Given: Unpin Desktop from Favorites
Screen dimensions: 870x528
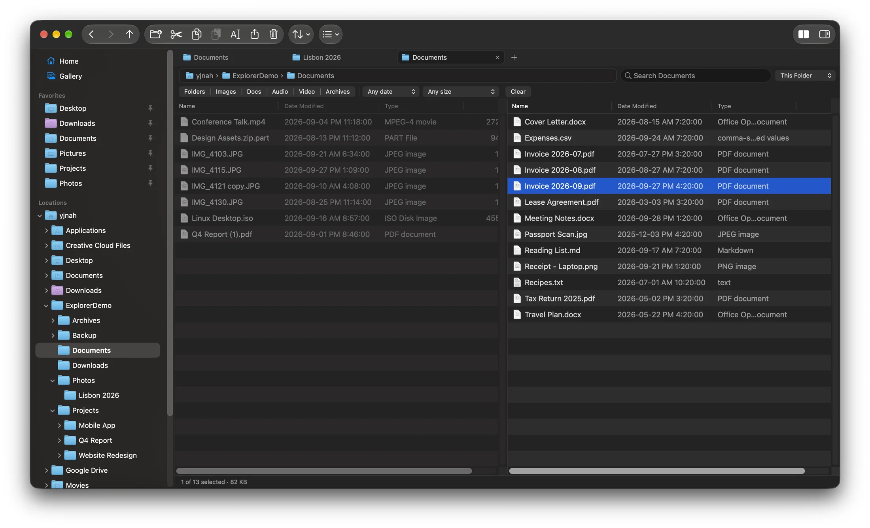Looking at the screenshot, I should click(x=150, y=108).
